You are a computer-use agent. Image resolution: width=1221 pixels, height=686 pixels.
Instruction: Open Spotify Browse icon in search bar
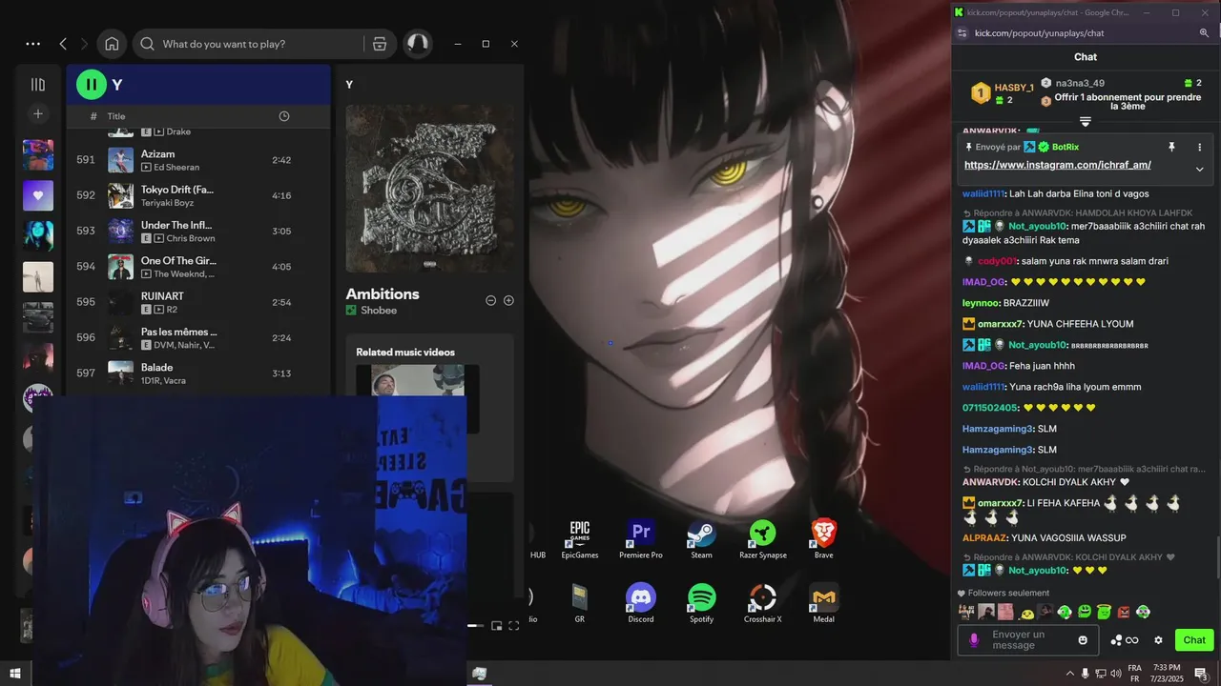pyautogui.click(x=380, y=44)
